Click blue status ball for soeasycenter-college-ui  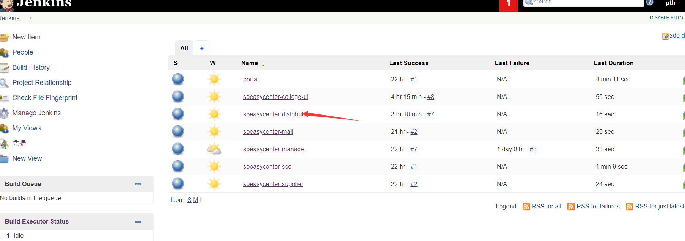(x=178, y=97)
